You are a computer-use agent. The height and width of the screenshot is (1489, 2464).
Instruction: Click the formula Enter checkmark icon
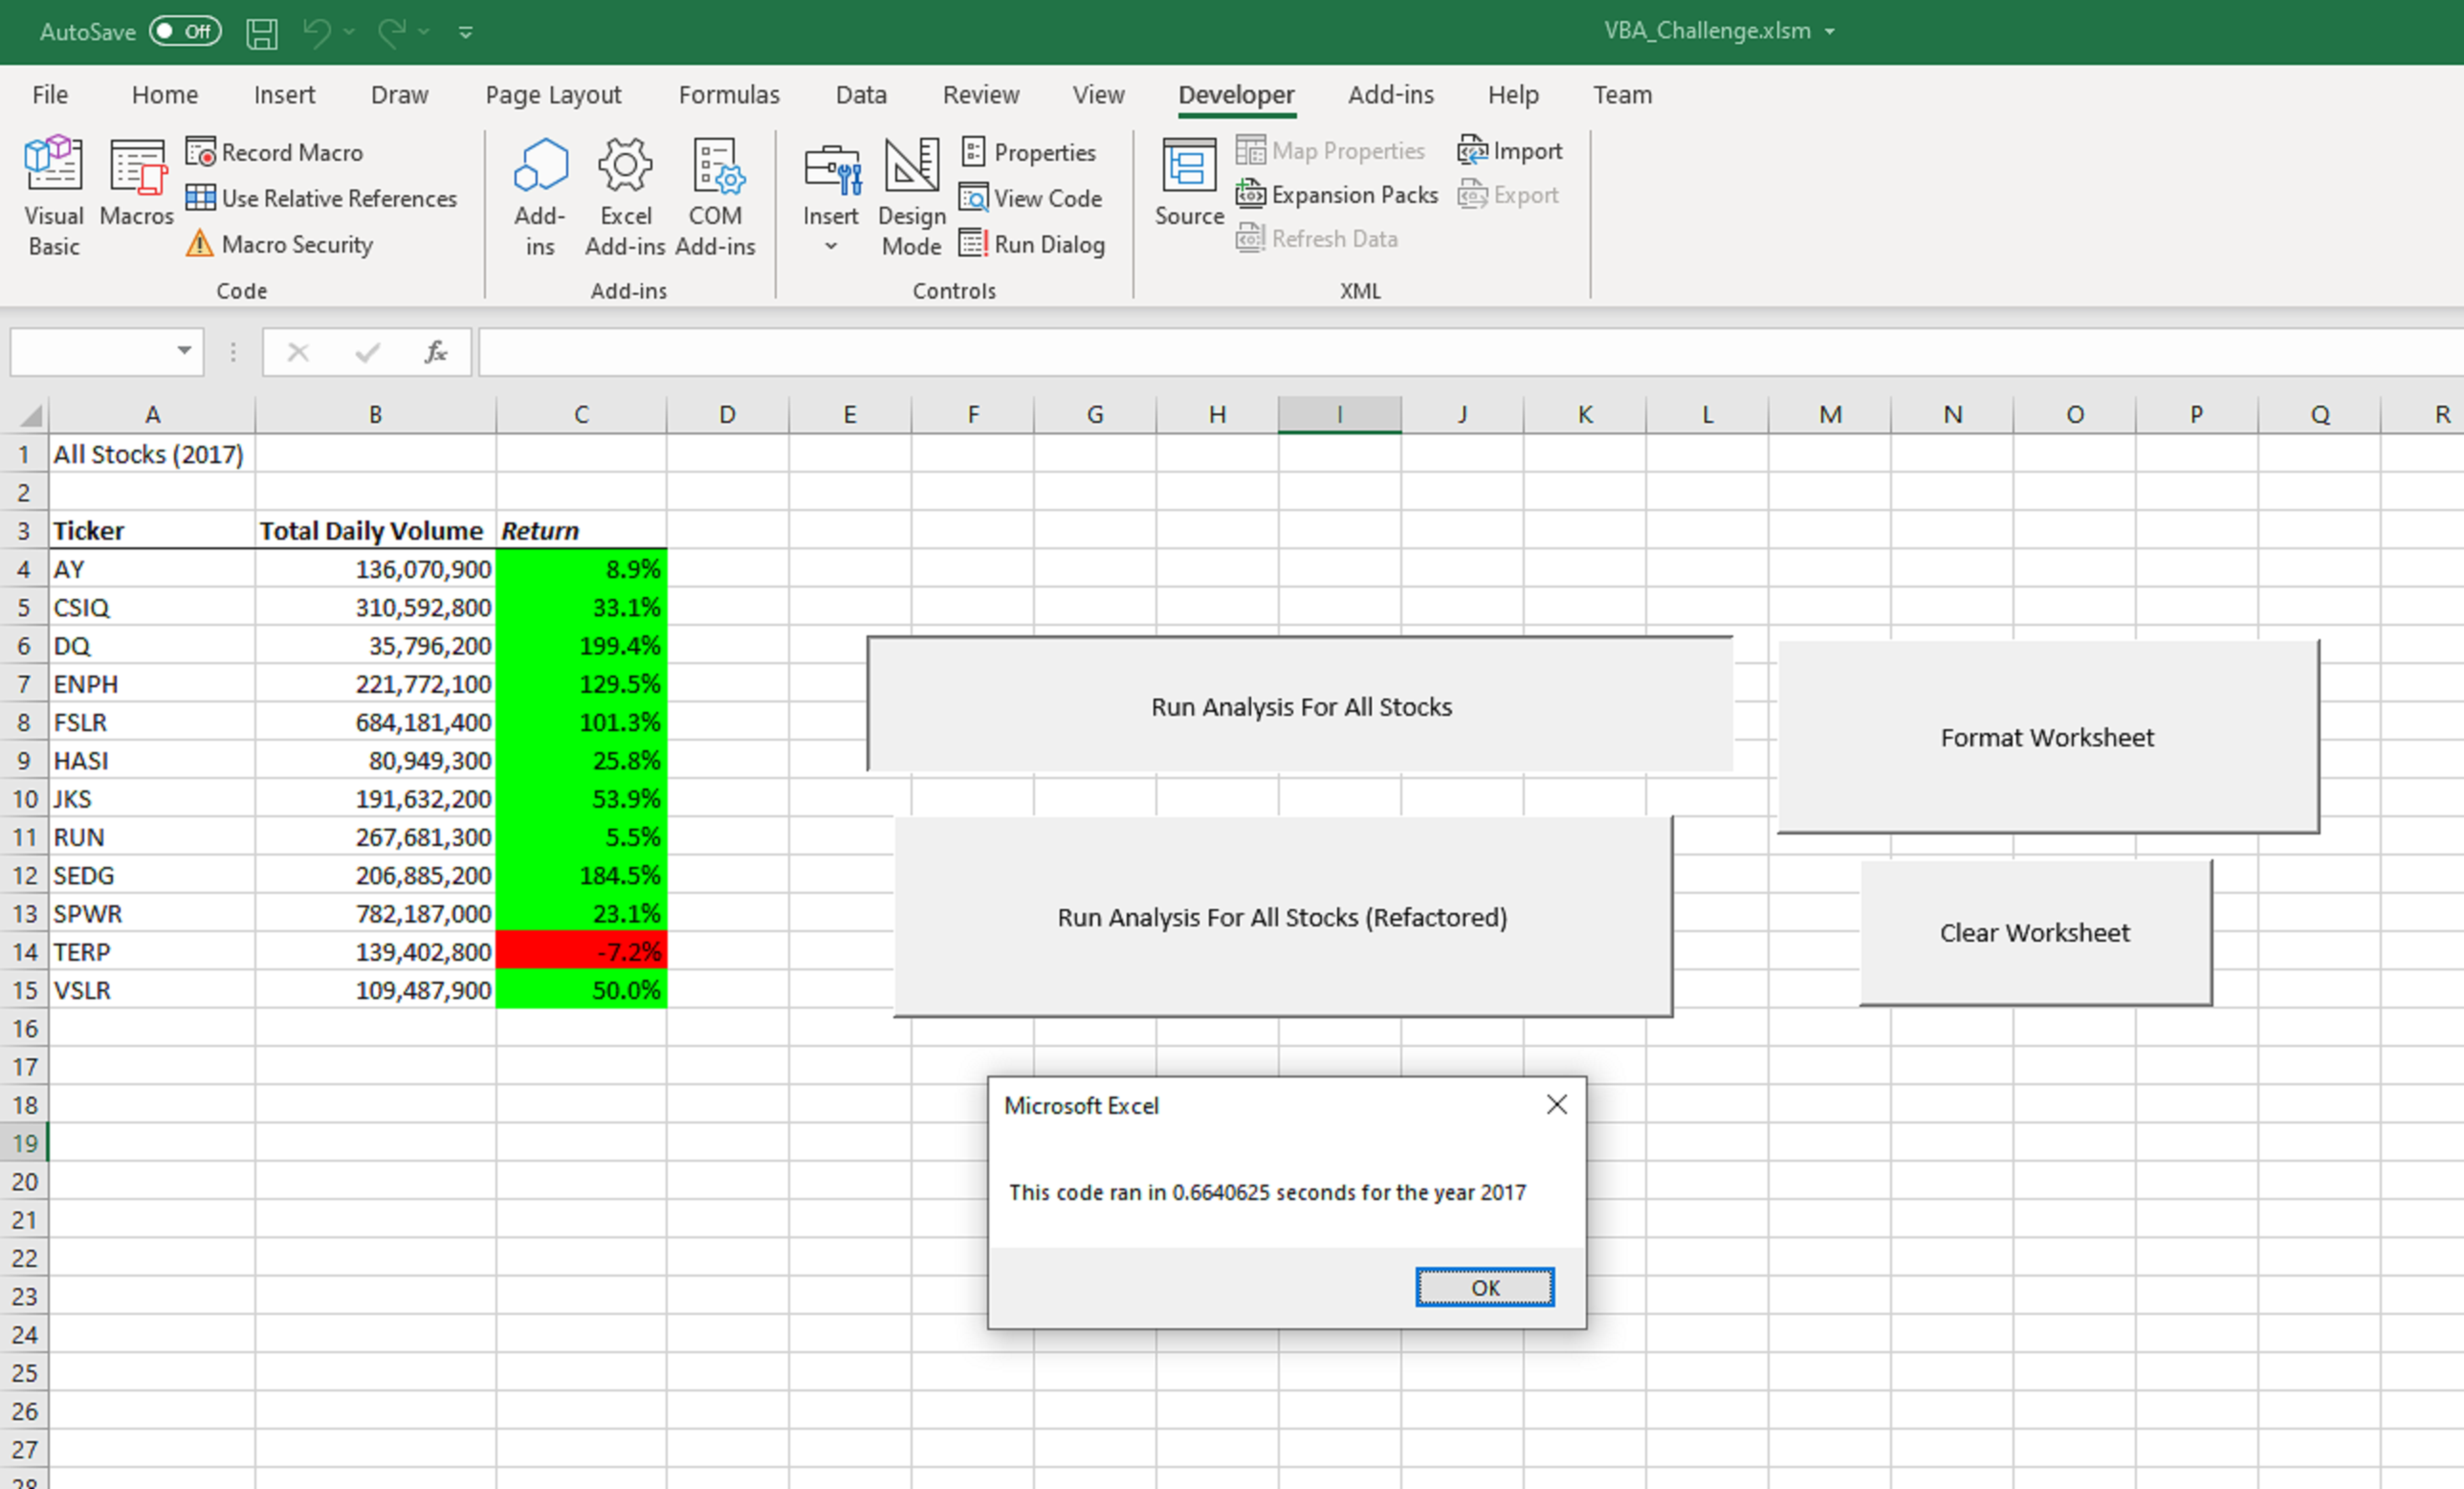coord(367,352)
